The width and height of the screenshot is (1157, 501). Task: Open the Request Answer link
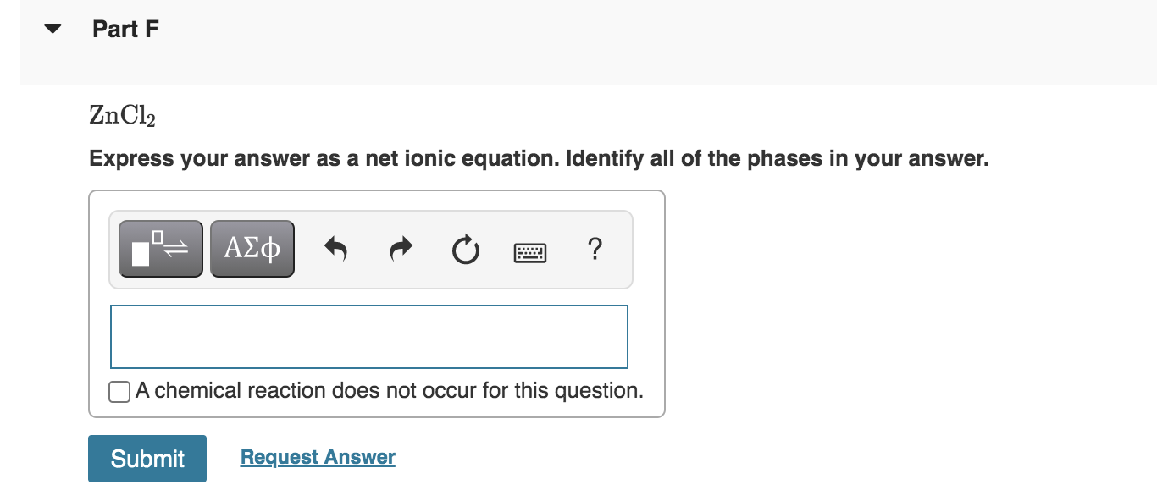point(318,457)
